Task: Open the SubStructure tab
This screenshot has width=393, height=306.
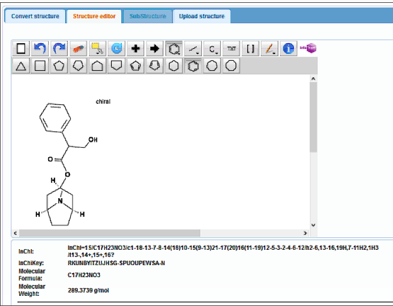Action: point(147,16)
